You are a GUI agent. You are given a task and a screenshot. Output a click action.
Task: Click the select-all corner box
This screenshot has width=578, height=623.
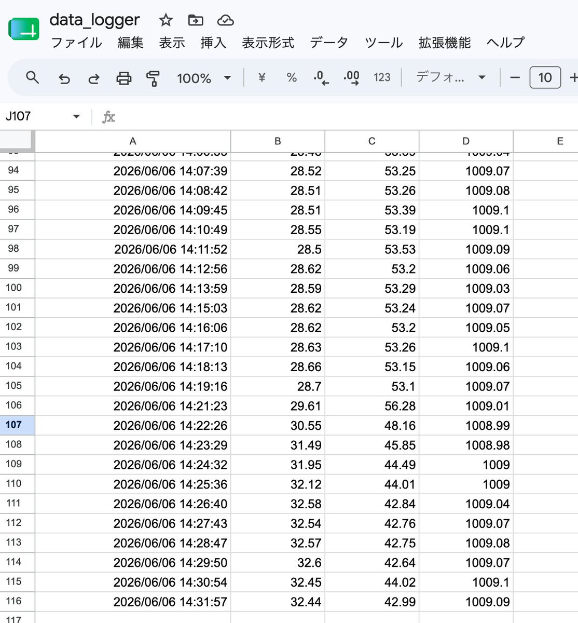coord(17,141)
